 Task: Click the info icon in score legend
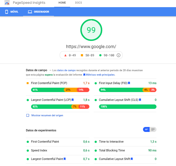(119, 55)
